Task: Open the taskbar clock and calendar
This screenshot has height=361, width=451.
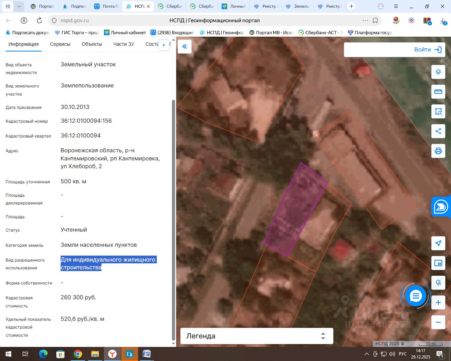Action: (x=421, y=354)
